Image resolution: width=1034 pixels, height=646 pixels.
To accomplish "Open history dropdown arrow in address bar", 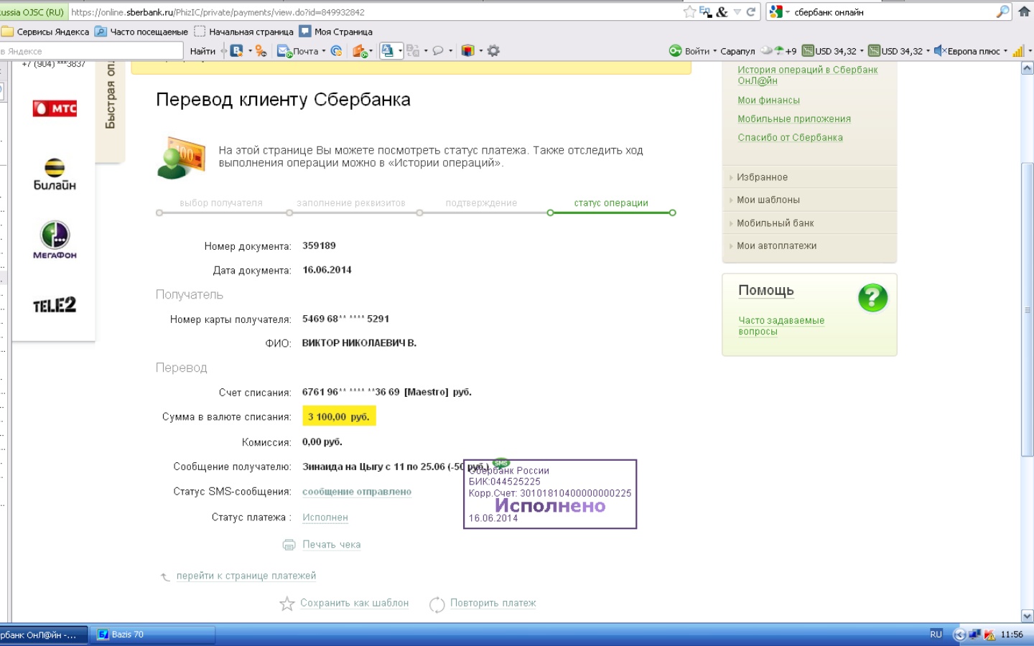I will [737, 11].
